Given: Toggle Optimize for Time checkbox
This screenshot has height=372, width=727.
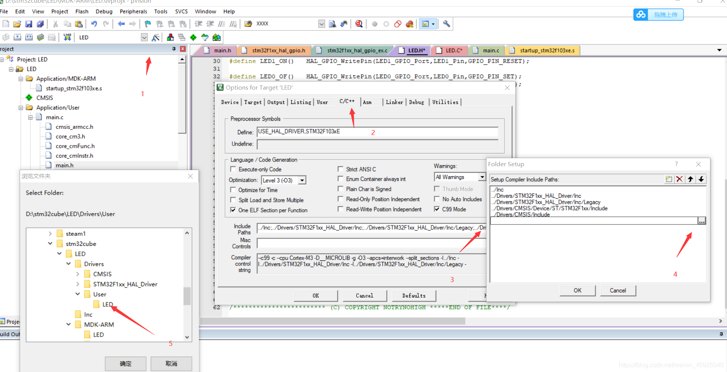Looking at the screenshot, I should 233,190.
